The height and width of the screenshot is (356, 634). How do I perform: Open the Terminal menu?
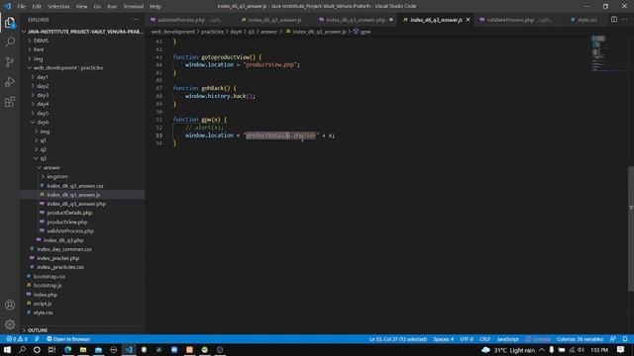[x=134, y=6]
